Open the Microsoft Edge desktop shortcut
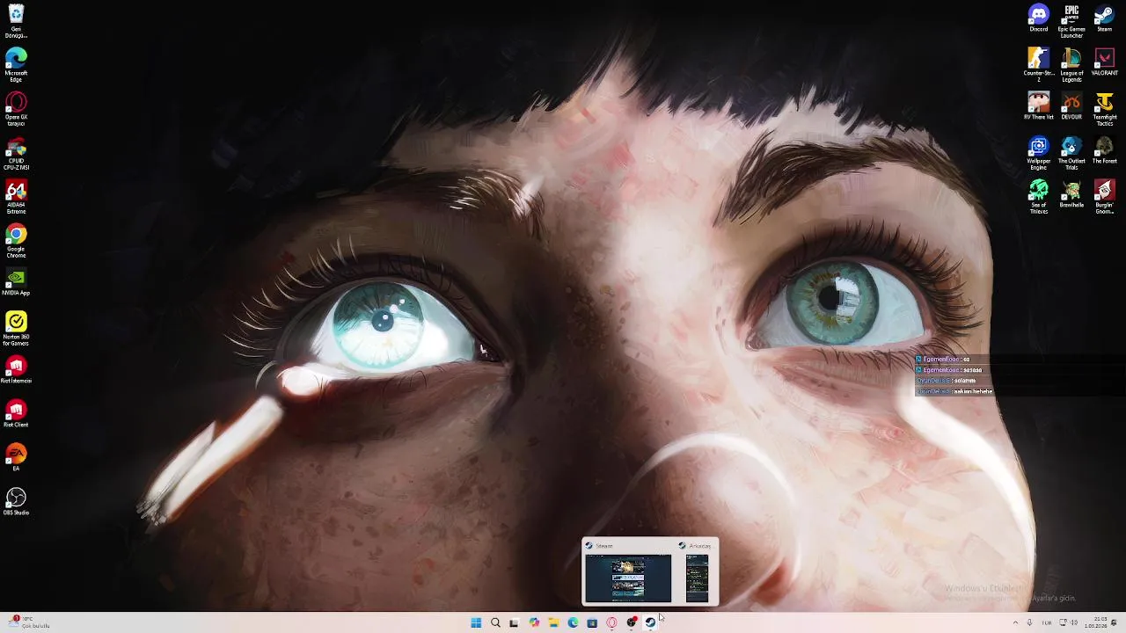Screen dimensions: 1126x633 16,65
